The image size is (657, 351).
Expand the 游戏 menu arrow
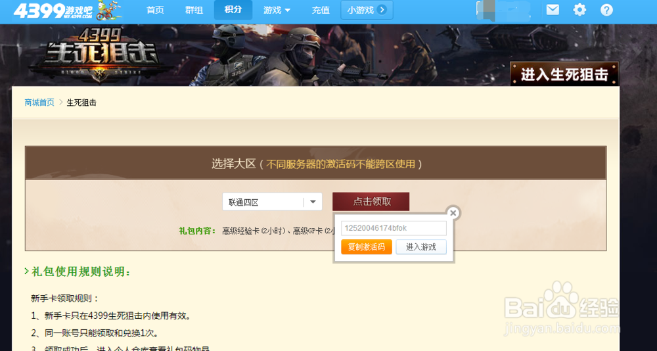tap(288, 10)
